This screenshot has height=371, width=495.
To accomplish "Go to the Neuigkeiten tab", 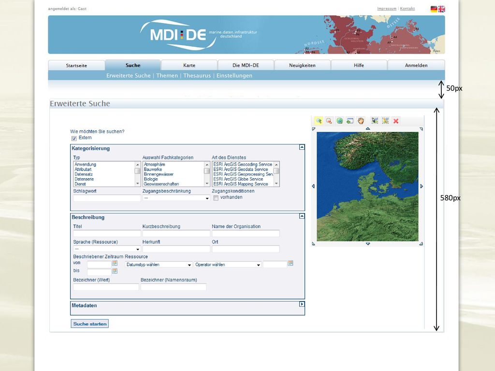I will click(302, 65).
